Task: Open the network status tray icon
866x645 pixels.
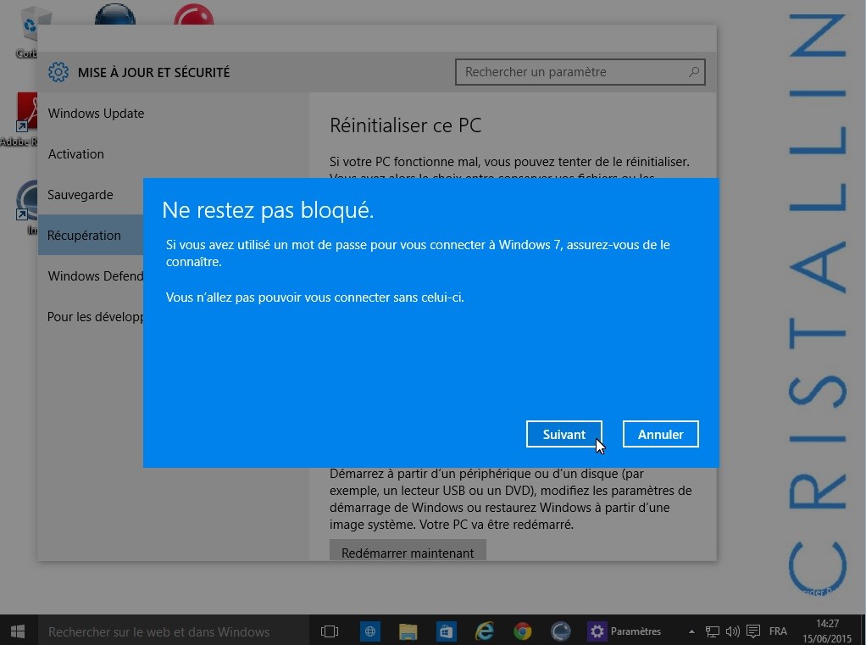Action: (713, 631)
